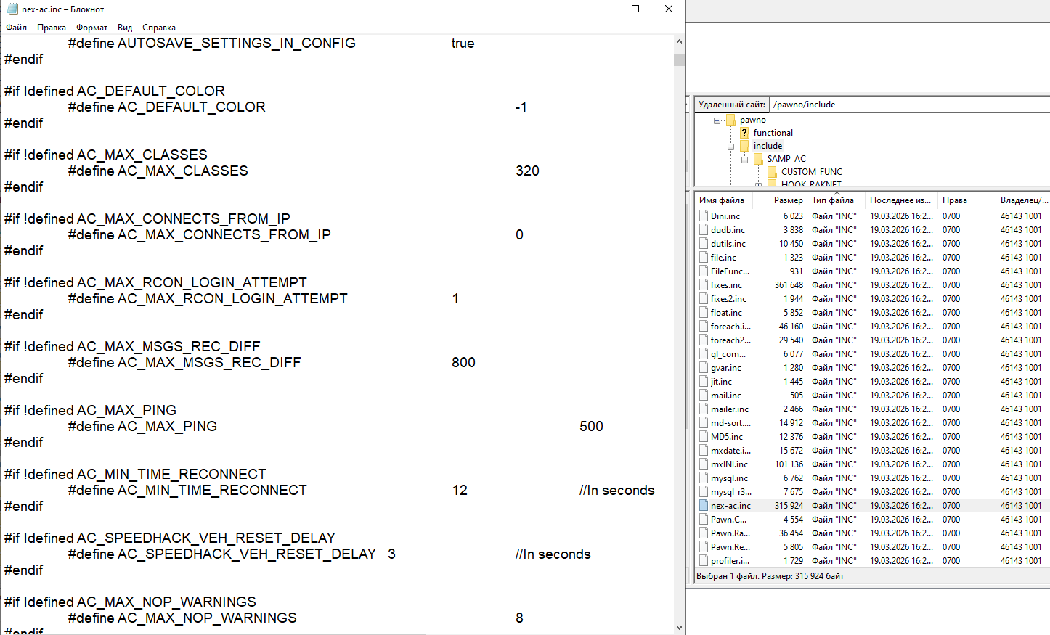Screen dimensions: 1050x635
Task: Sort file list by Размер column
Action: tap(787, 200)
